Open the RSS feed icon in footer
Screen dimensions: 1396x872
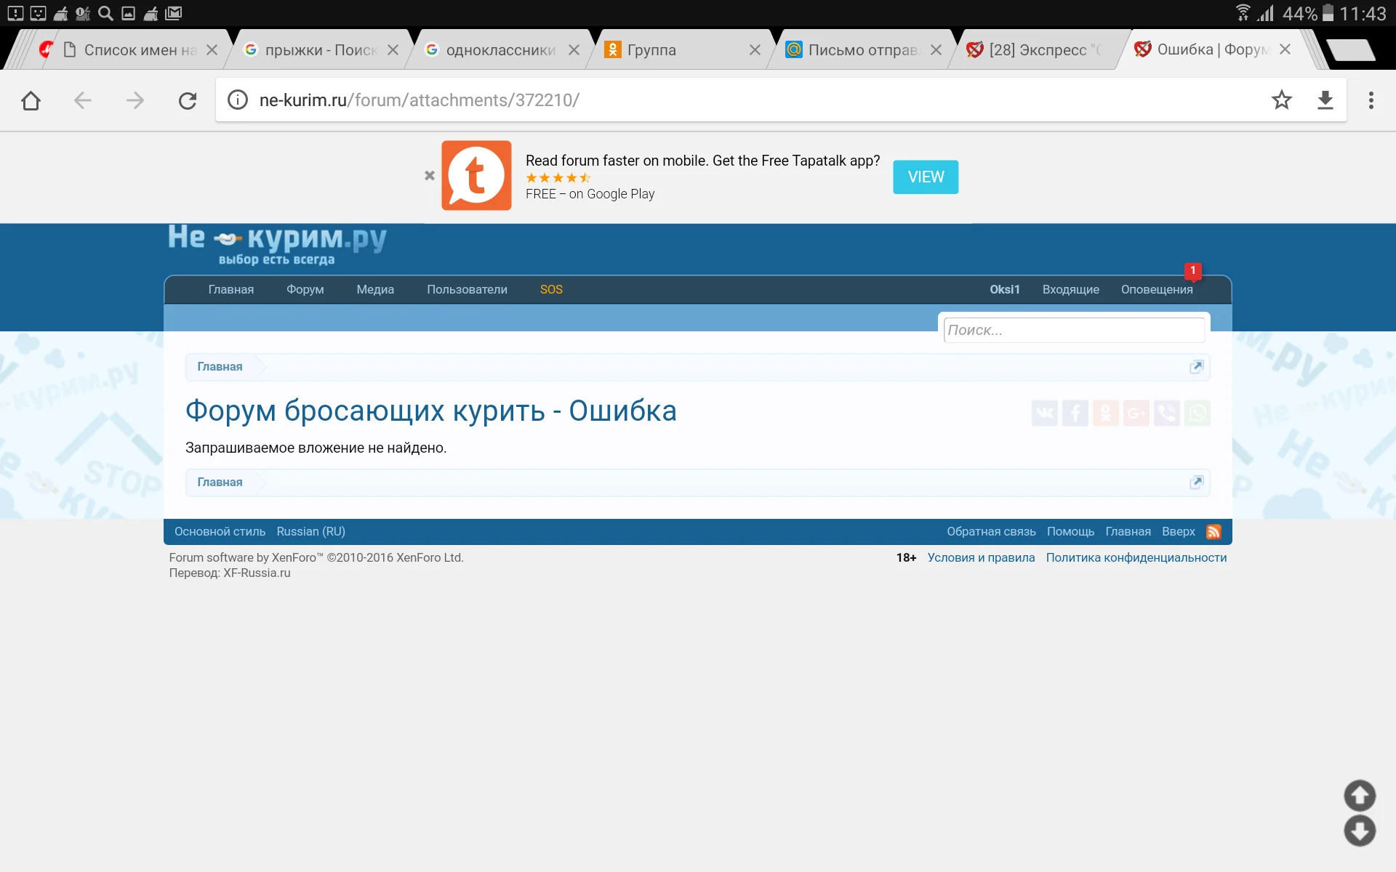pyautogui.click(x=1214, y=532)
